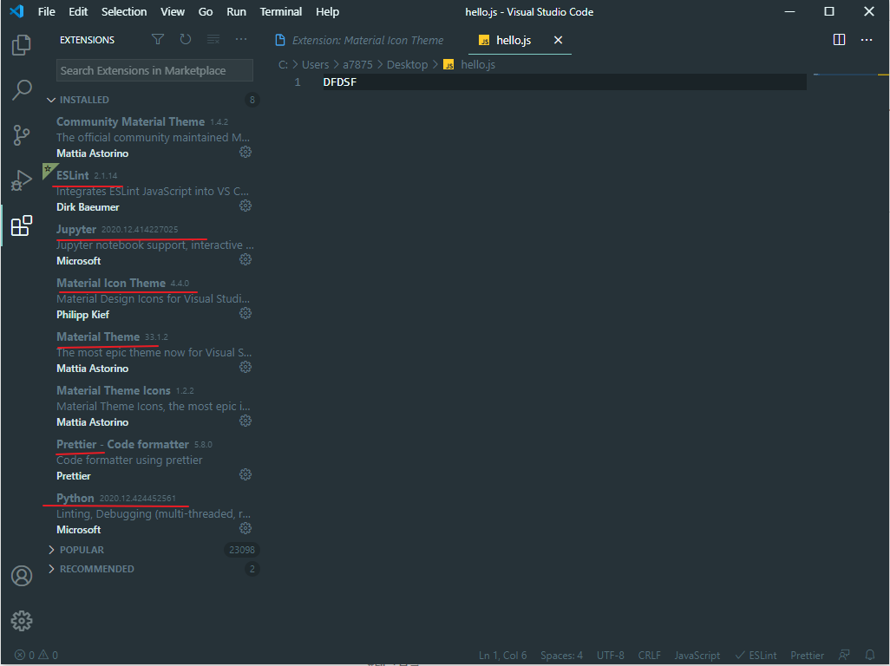Open the Manage gear in activity bar

(22, 621)
